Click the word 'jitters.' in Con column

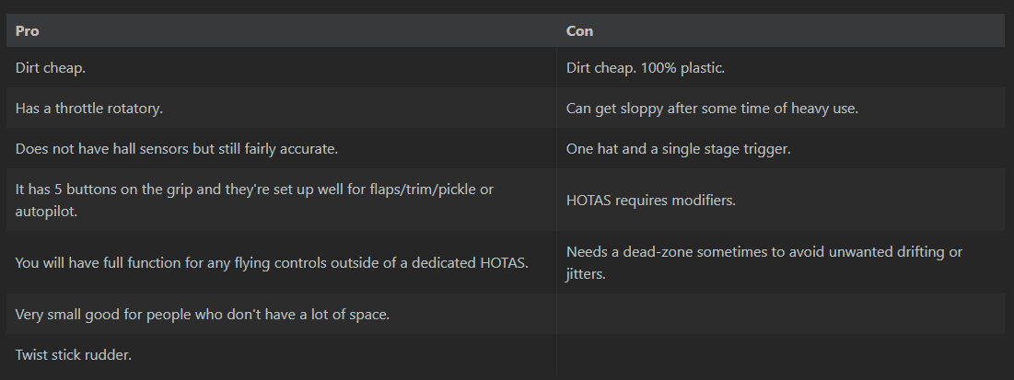[586, 274]
